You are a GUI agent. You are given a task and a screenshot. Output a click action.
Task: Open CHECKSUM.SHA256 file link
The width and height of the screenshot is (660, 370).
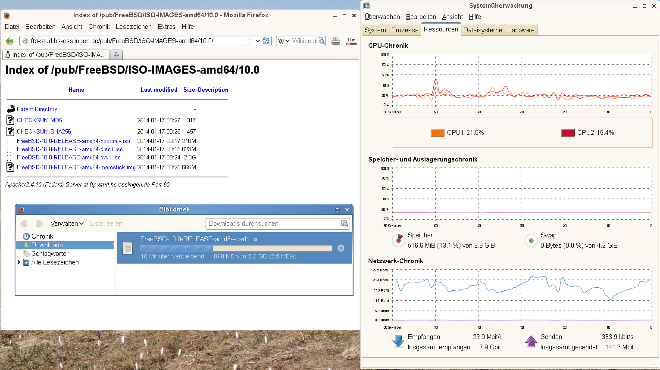click(44, 131)
